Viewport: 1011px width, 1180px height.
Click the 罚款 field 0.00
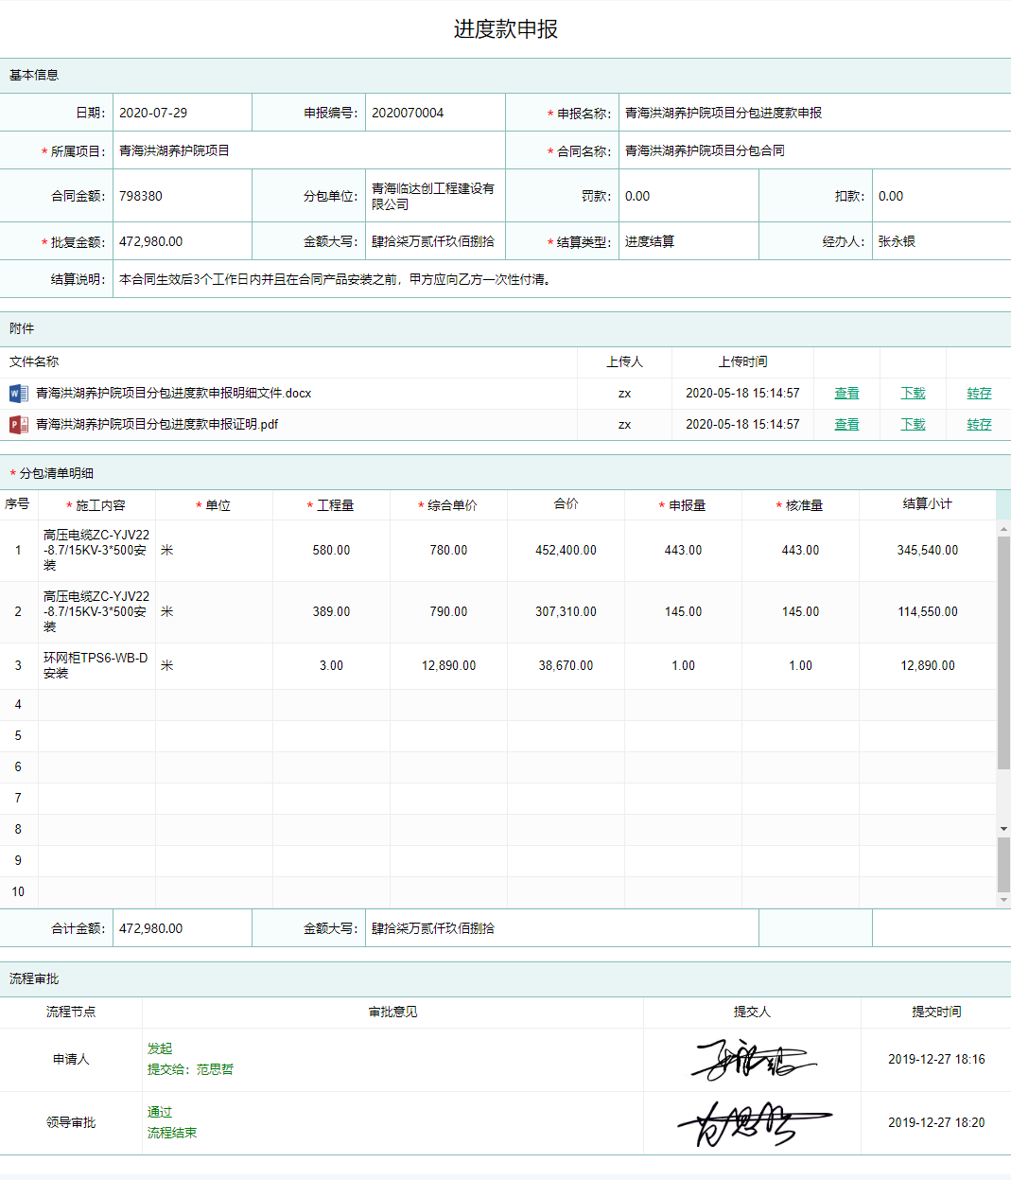(x=689, y=196)
